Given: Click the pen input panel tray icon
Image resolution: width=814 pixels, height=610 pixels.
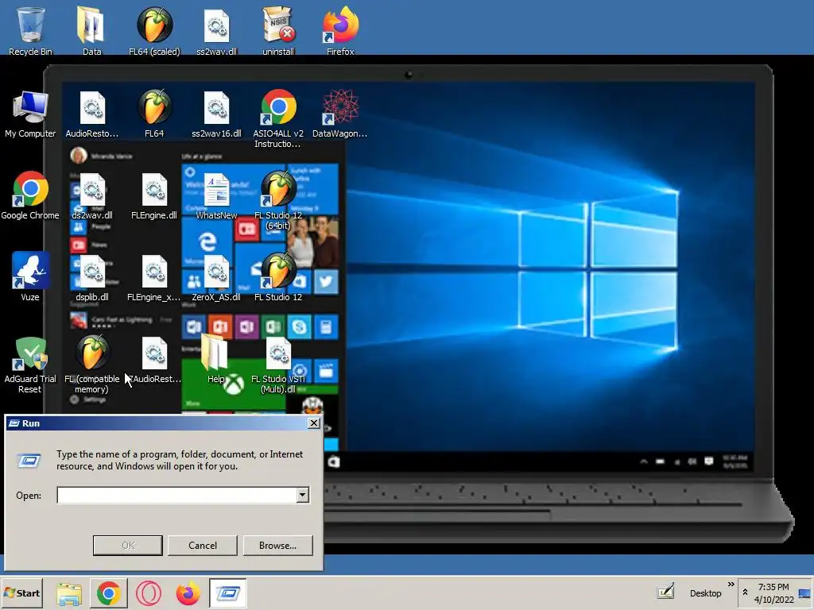Looking at the screenshot, I should 665,591.
